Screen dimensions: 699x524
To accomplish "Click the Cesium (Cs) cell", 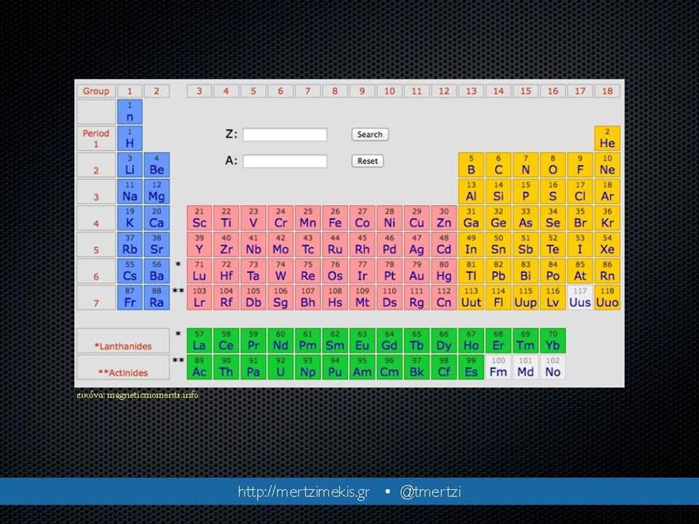I will click(130, 271).
